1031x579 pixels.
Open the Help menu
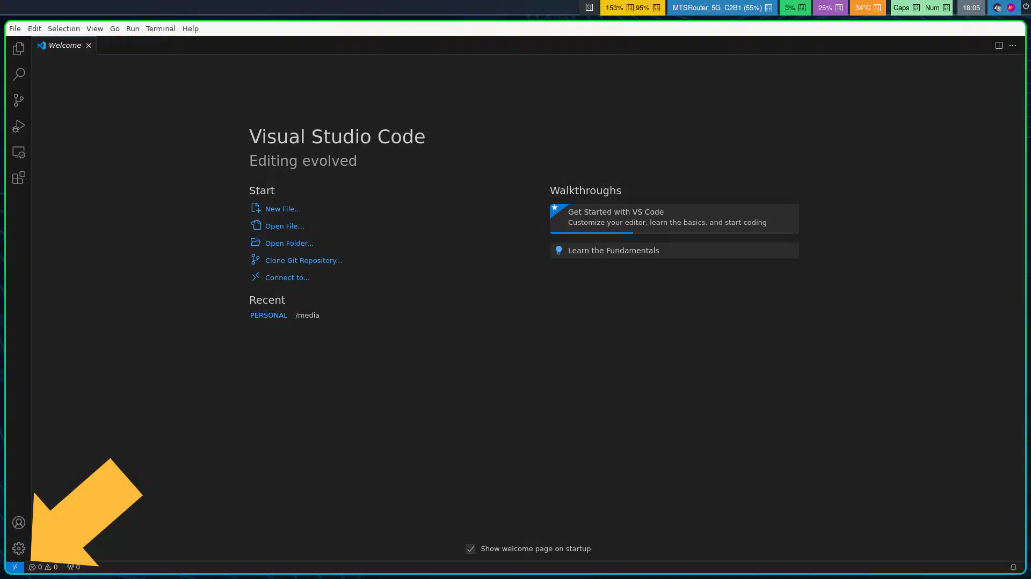tap(191, 29)
